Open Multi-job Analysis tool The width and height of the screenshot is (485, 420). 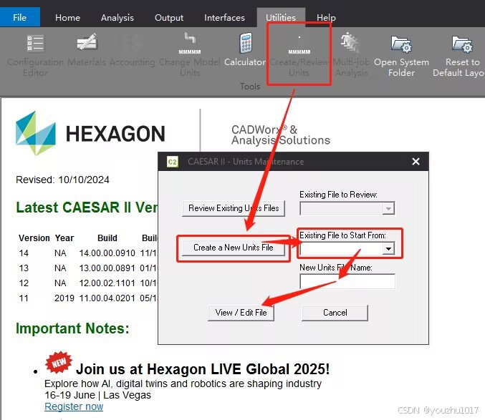pos(351,55)
